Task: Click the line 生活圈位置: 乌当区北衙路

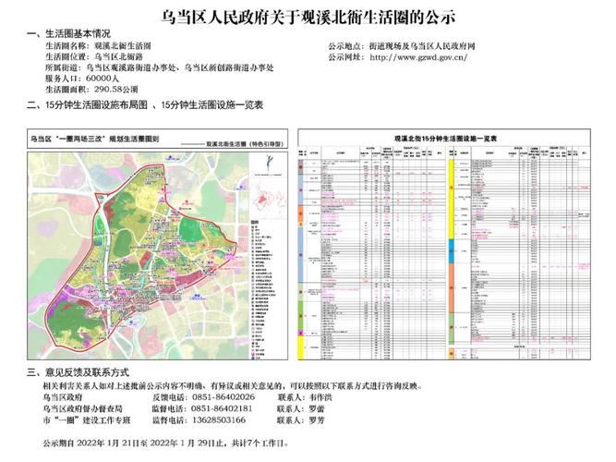Action: tap(94, 56)
